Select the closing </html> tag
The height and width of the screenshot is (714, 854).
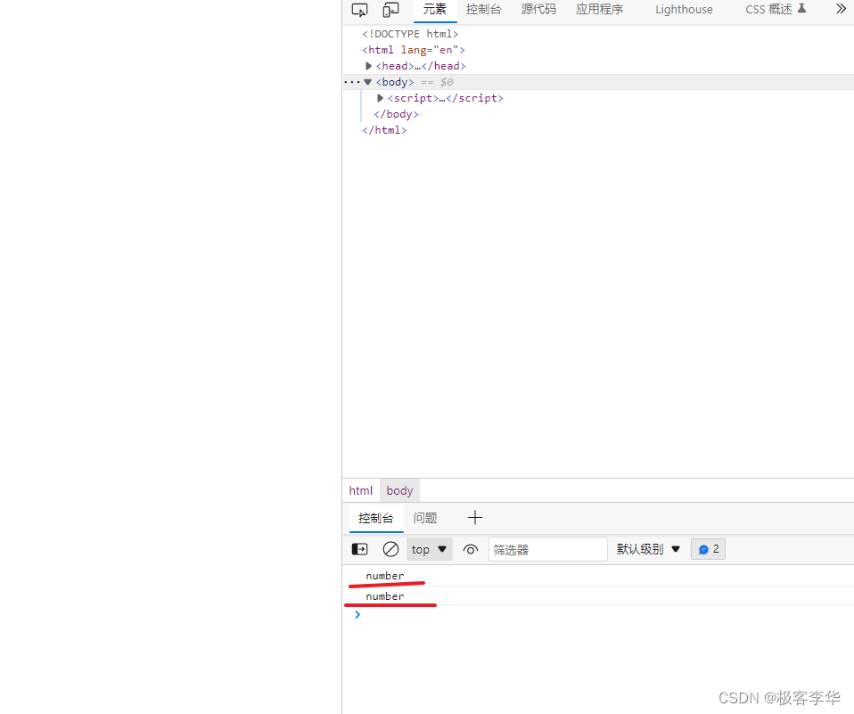[x=384, y=130]
